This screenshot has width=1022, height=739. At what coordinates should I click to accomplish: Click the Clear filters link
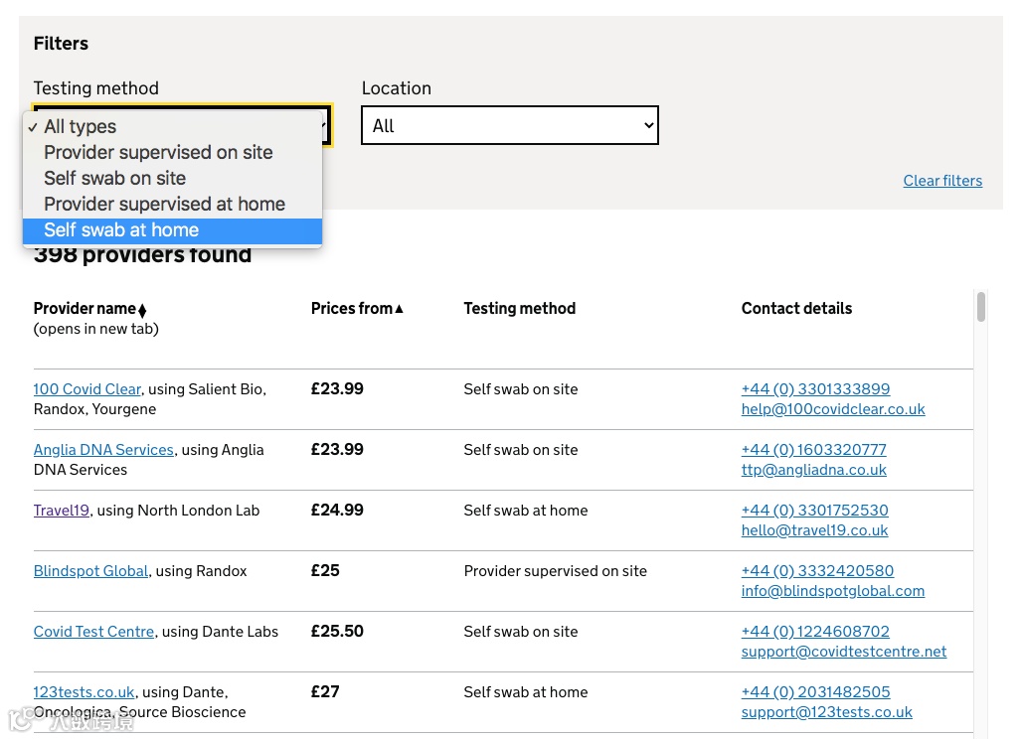(941, 181)
